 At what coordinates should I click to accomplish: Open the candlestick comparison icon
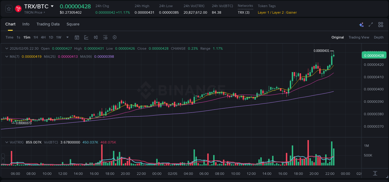96,37
